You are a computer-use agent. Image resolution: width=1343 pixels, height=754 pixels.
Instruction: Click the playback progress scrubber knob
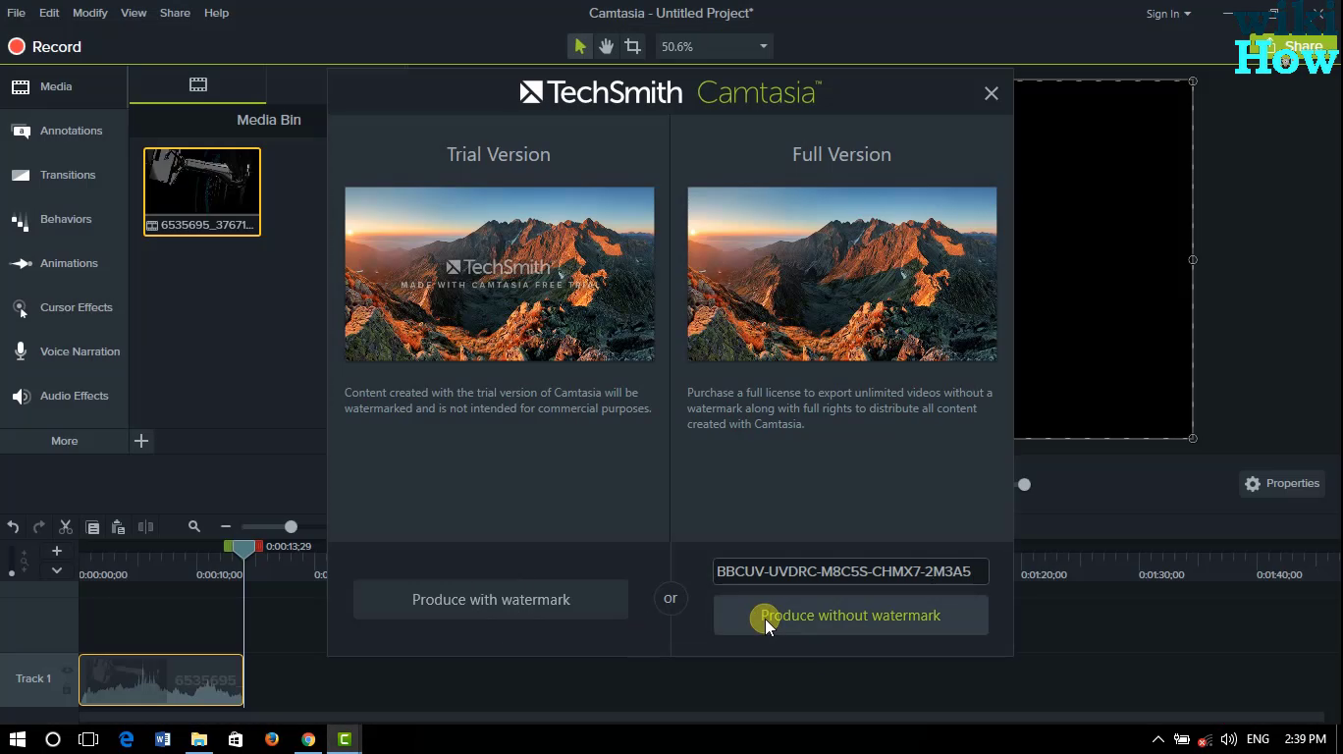coord(1024,484)
